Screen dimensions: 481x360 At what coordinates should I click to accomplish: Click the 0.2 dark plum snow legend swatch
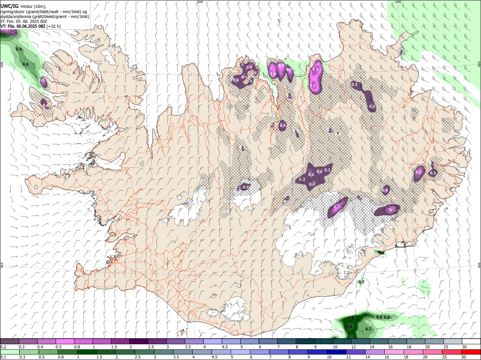[x=9, y=342]
